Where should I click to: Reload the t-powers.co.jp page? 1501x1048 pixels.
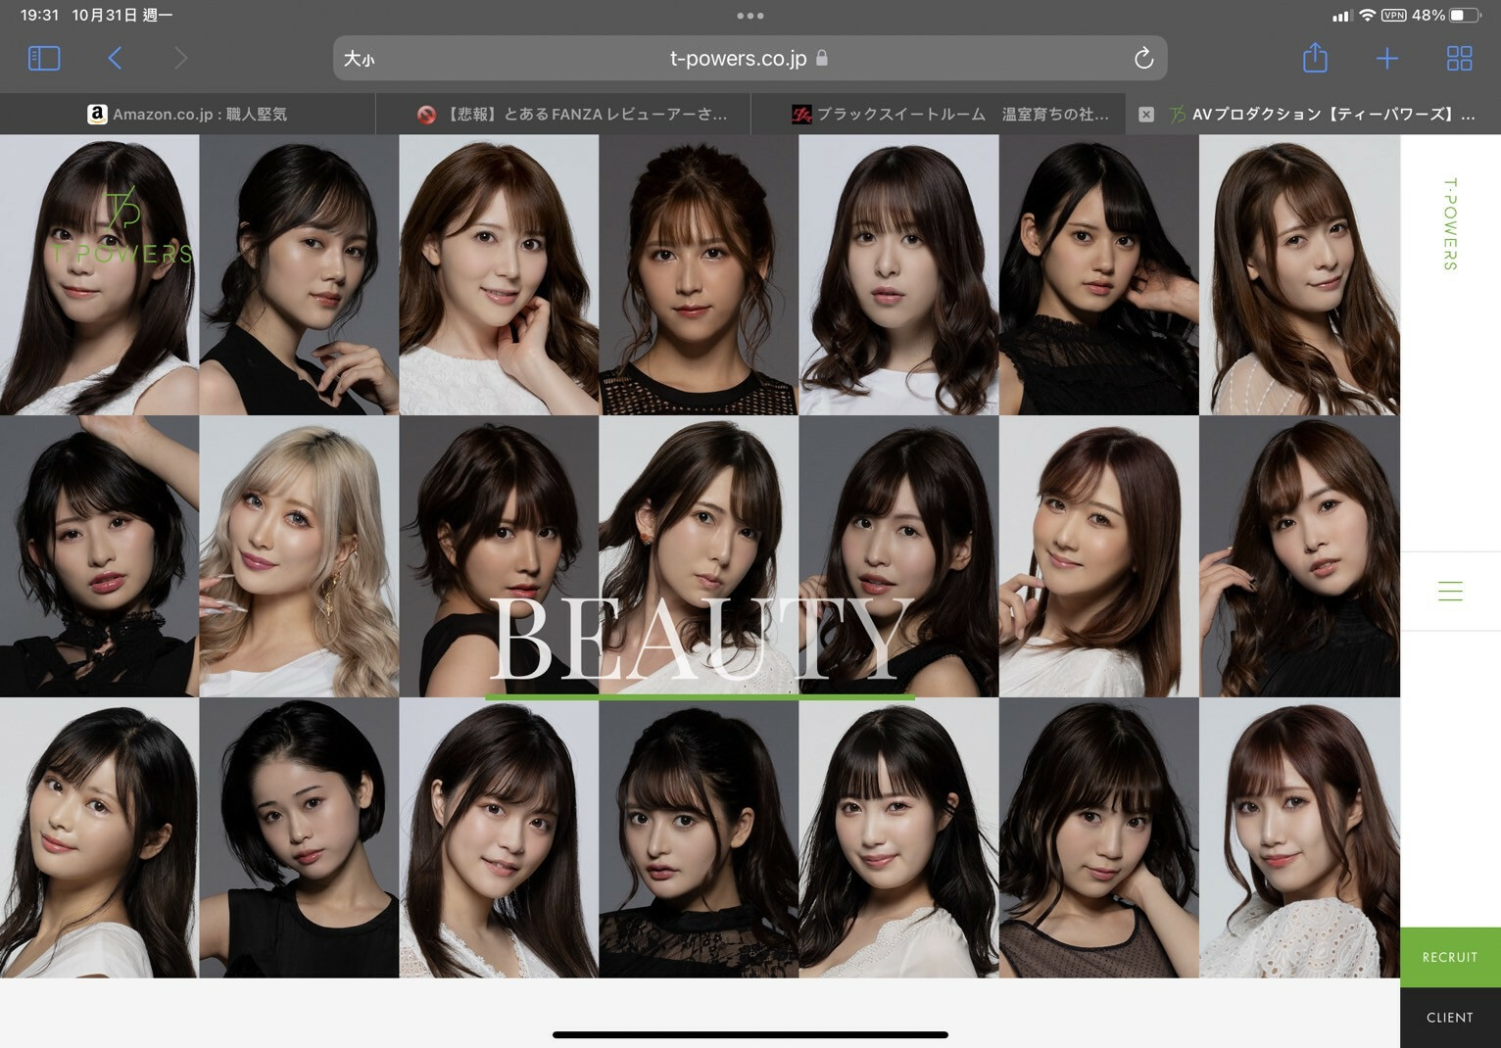pos(1142,59)
